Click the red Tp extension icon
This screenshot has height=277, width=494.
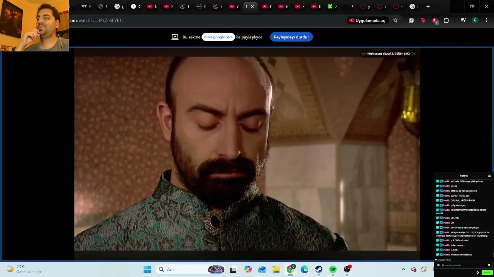click(423, 20)
